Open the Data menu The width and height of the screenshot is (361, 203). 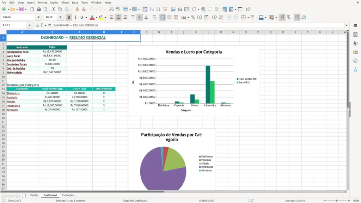coord(75,2)
